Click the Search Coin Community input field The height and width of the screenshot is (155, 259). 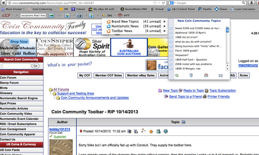(16, 66)
